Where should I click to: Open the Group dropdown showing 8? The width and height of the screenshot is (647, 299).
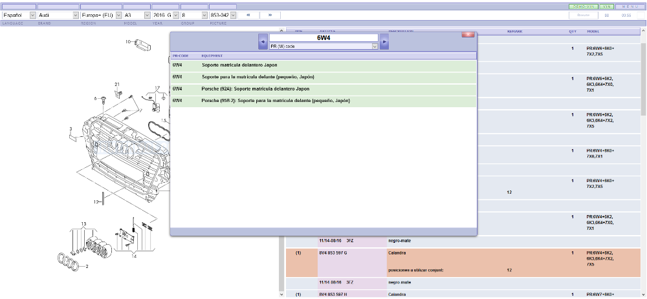(x=194, y=15)
